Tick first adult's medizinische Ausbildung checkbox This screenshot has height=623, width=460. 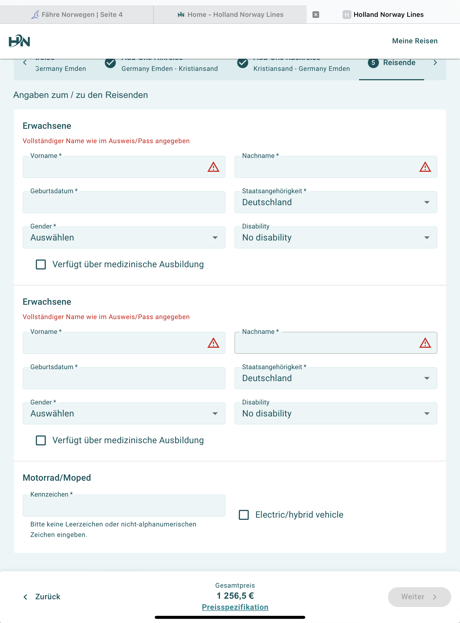pyautogui.click(x=41, y=264)
